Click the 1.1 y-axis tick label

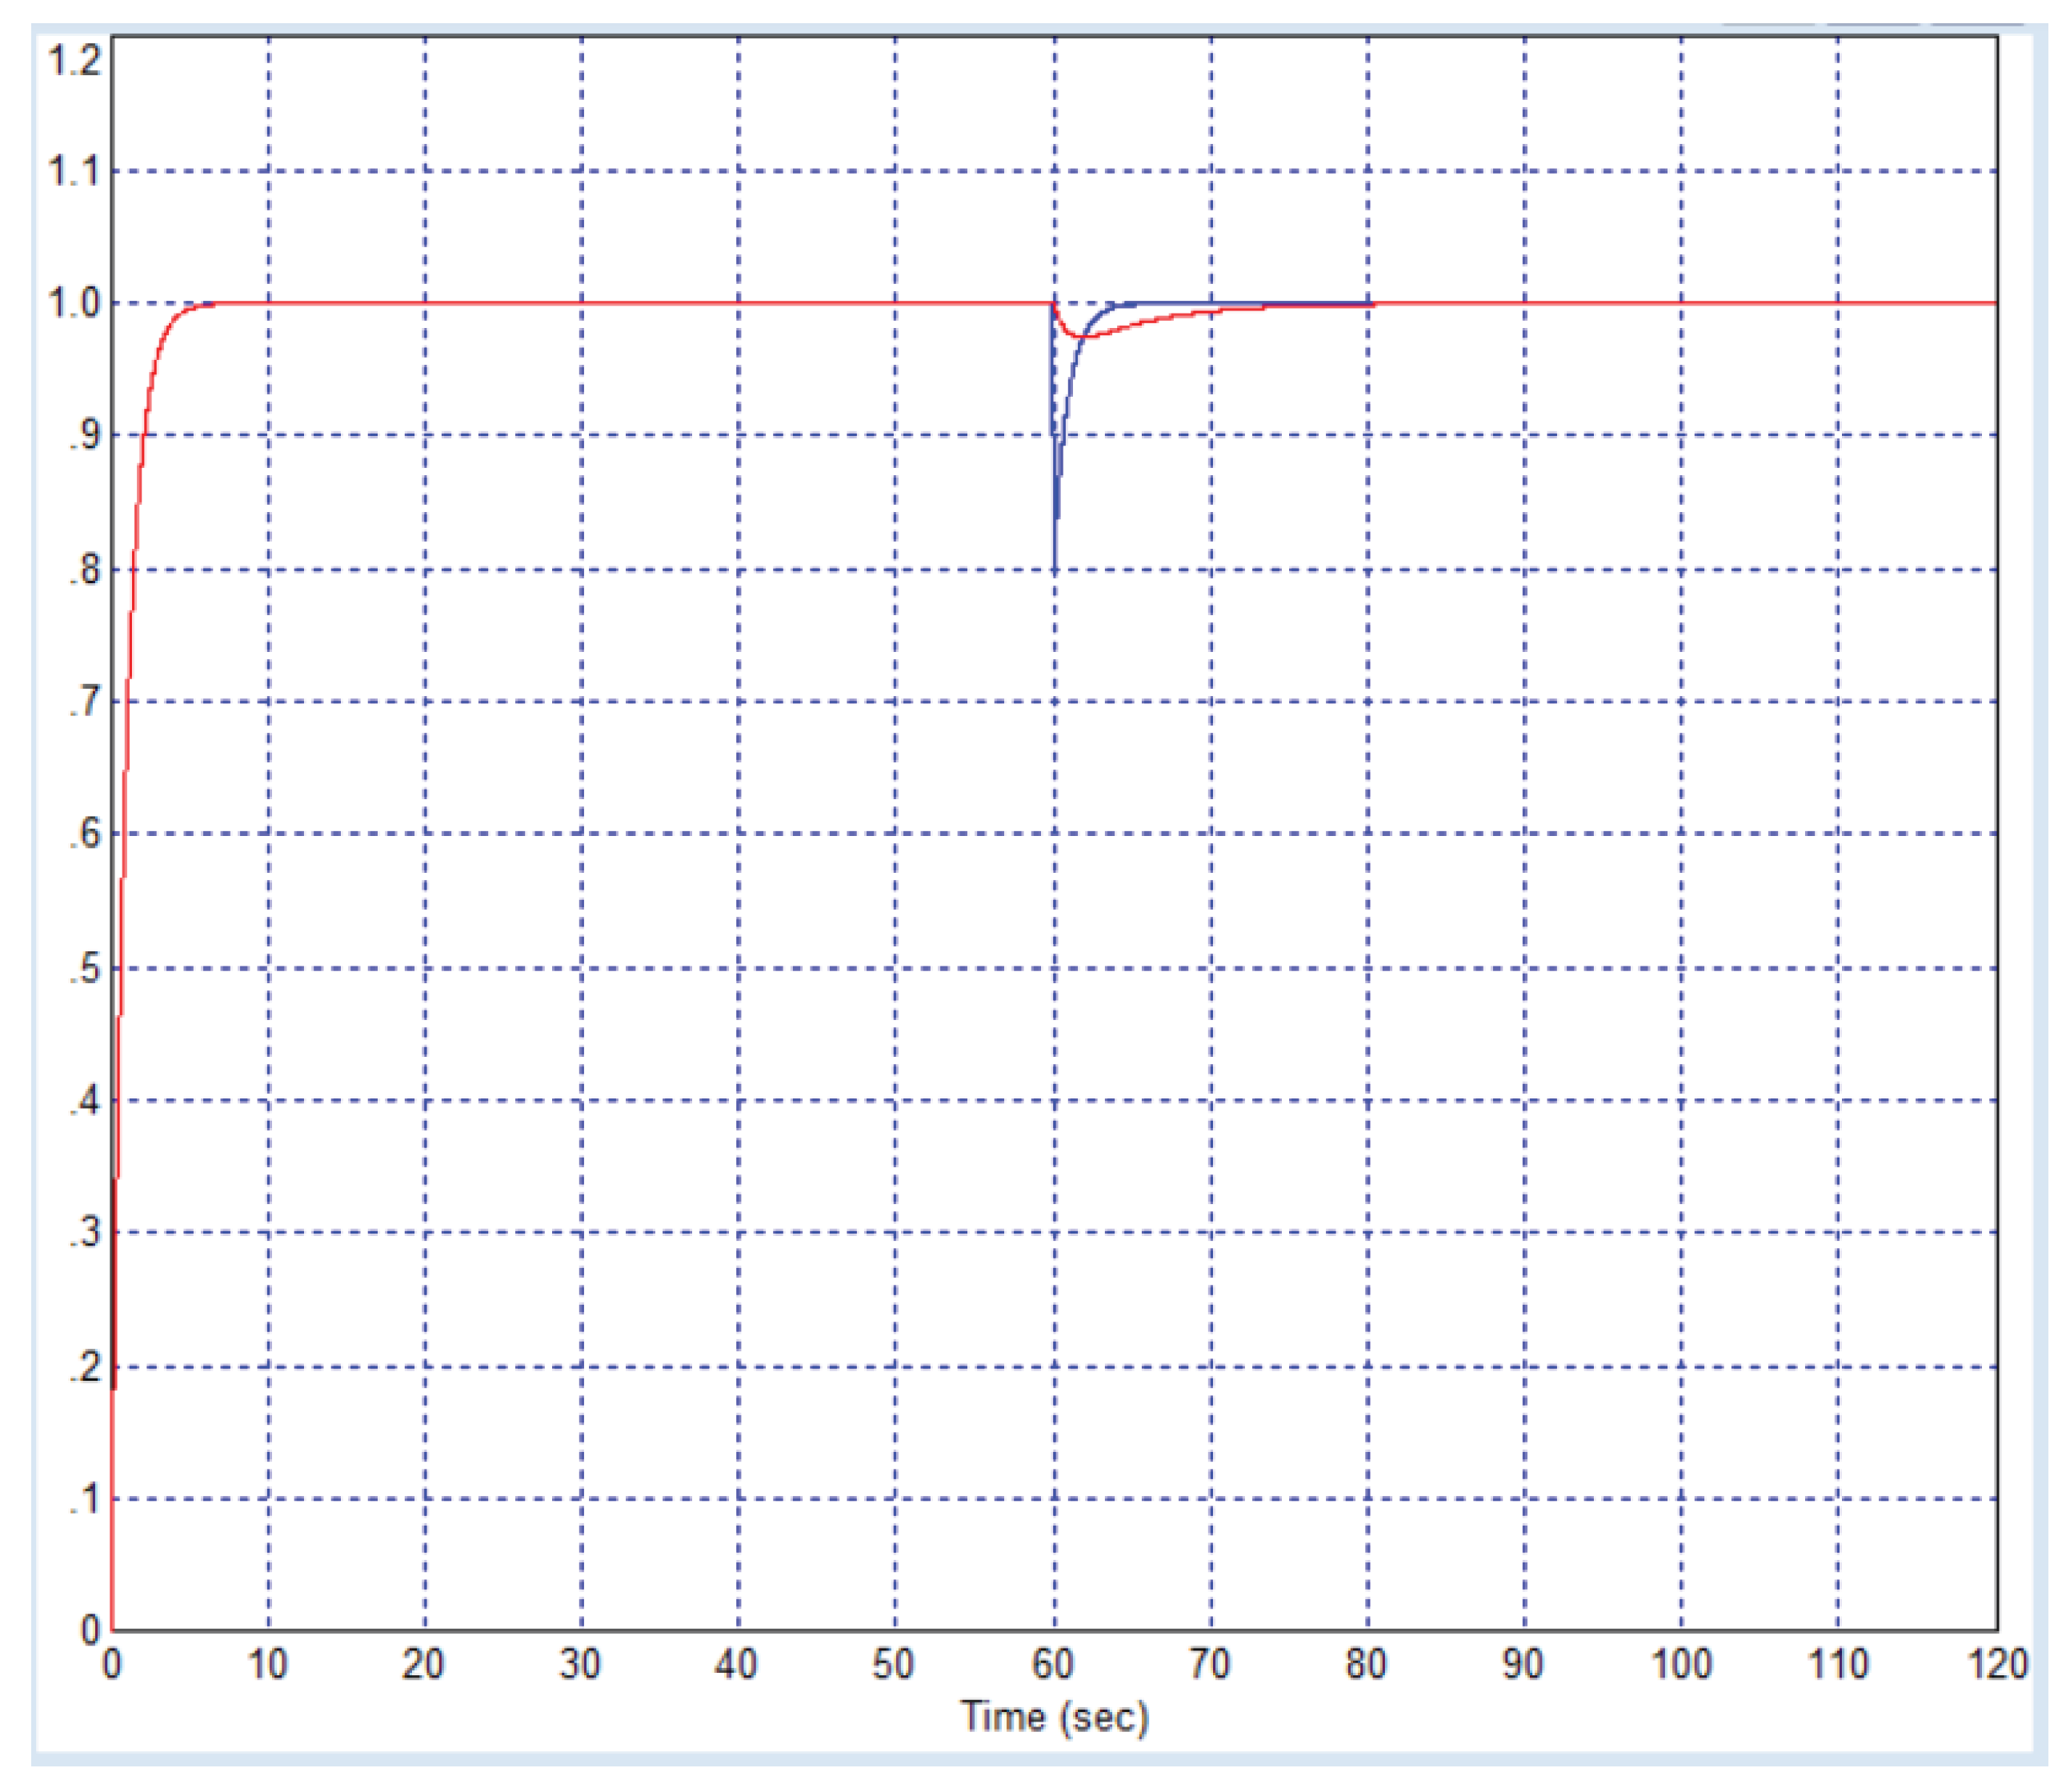74,171
